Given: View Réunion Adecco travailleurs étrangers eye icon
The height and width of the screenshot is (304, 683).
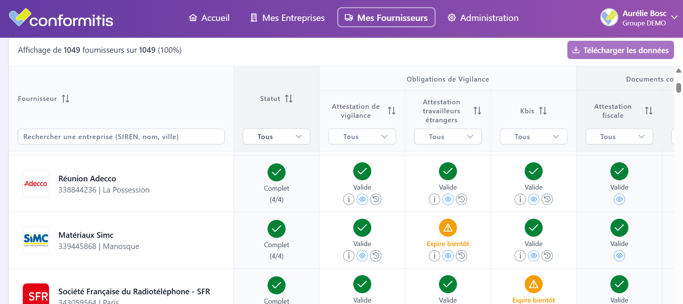Looking at the screenshot, I should click(x=448, y=199).
